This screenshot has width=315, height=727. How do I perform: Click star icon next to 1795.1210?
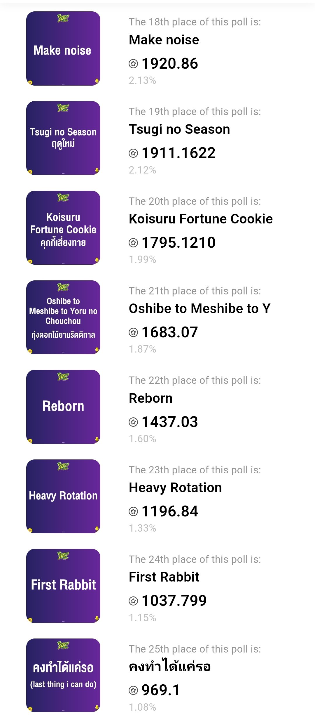133,242
